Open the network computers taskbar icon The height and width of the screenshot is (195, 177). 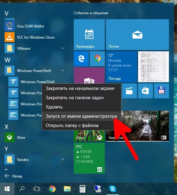point(98,189)
